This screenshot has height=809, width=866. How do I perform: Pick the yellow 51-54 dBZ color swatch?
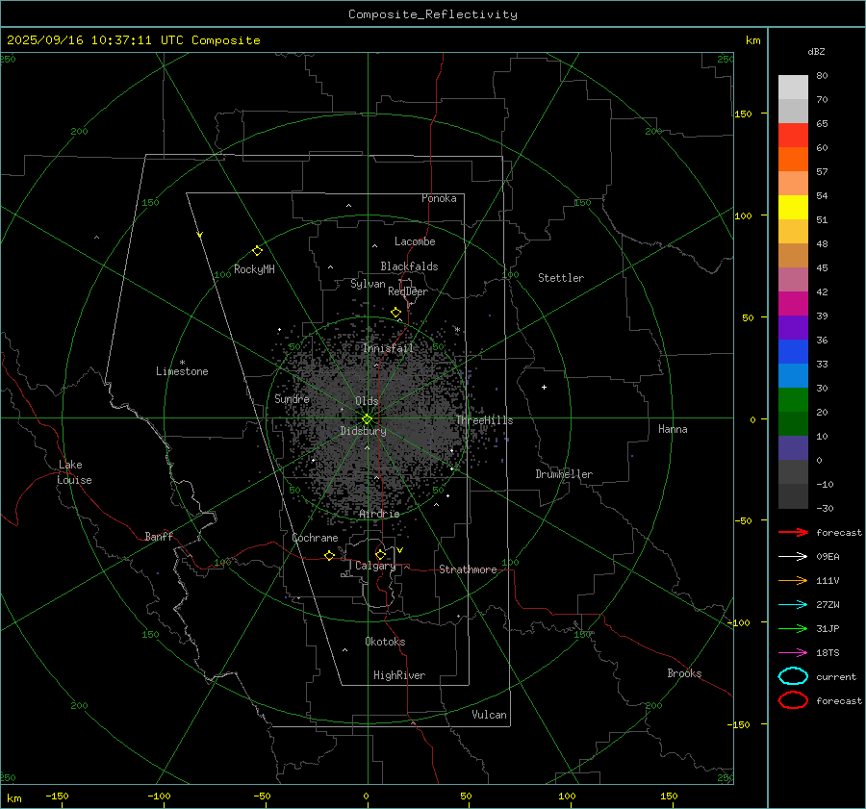click(793, 208)
